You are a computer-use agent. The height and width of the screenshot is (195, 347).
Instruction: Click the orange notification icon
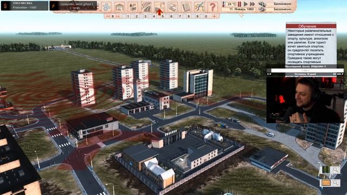[x=326, y=183]
